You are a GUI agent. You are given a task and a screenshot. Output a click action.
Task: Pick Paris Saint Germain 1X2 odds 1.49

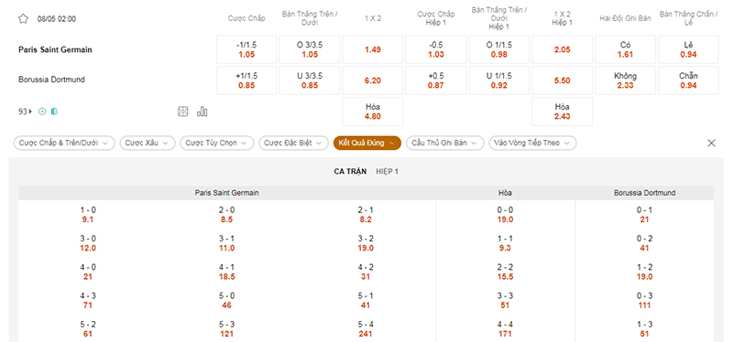pos(373,49)
